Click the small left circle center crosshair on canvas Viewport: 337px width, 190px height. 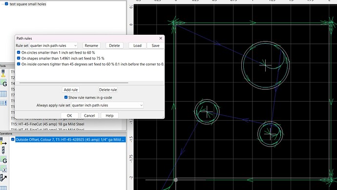[x=207, y=112]
